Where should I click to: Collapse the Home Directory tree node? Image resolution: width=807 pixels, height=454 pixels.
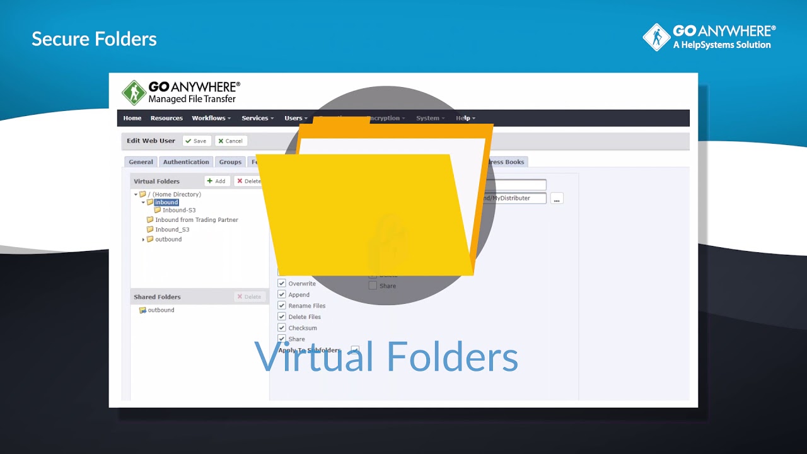pos(136,195)
